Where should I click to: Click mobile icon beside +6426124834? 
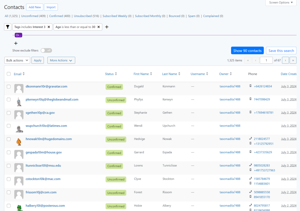[x=250, y=86]
